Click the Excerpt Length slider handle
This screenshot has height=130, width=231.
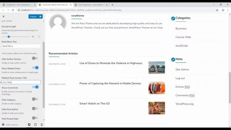pyautogui.click(x=9, y=37)
